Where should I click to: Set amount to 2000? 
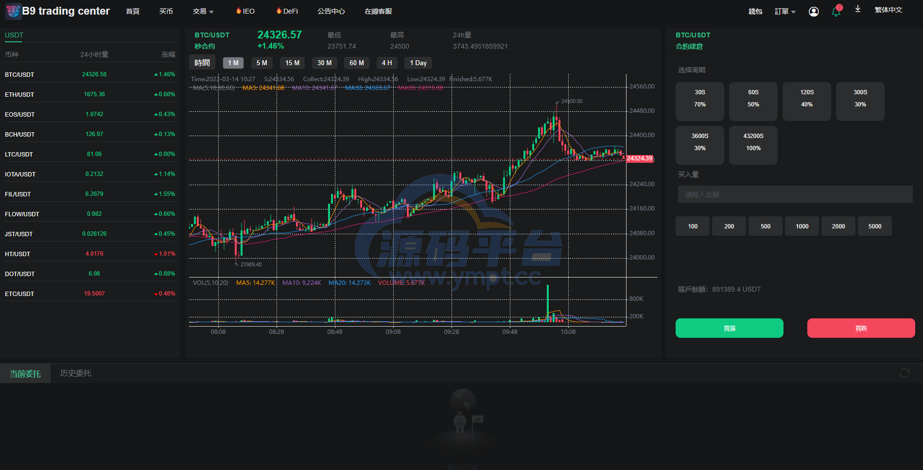click(838, 226)
